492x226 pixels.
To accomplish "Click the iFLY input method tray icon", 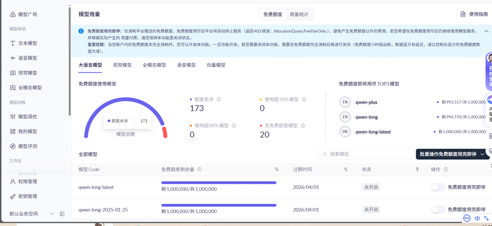I will (467, 218).
